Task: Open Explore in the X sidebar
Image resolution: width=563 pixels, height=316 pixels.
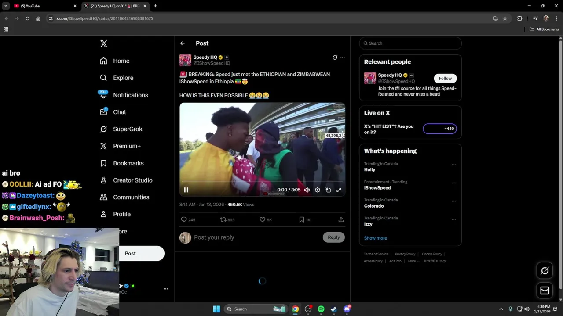Action: 117,78
